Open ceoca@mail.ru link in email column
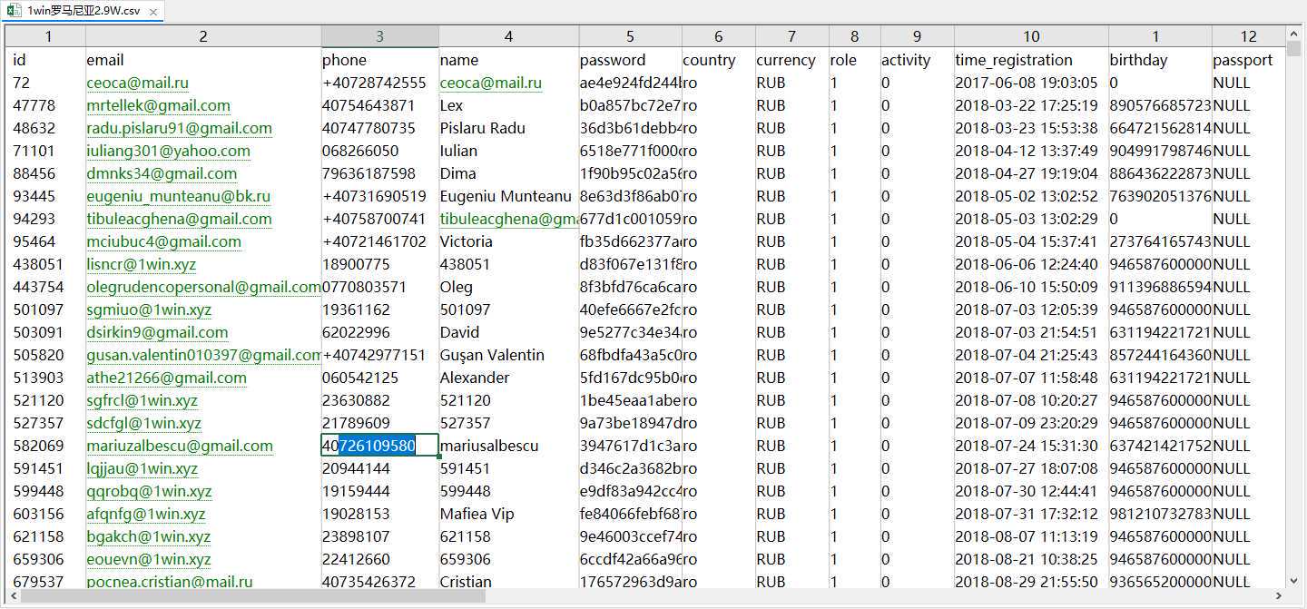Image resolution: width=1307 pixels, height=609 pixels. [x=138, y=83]
